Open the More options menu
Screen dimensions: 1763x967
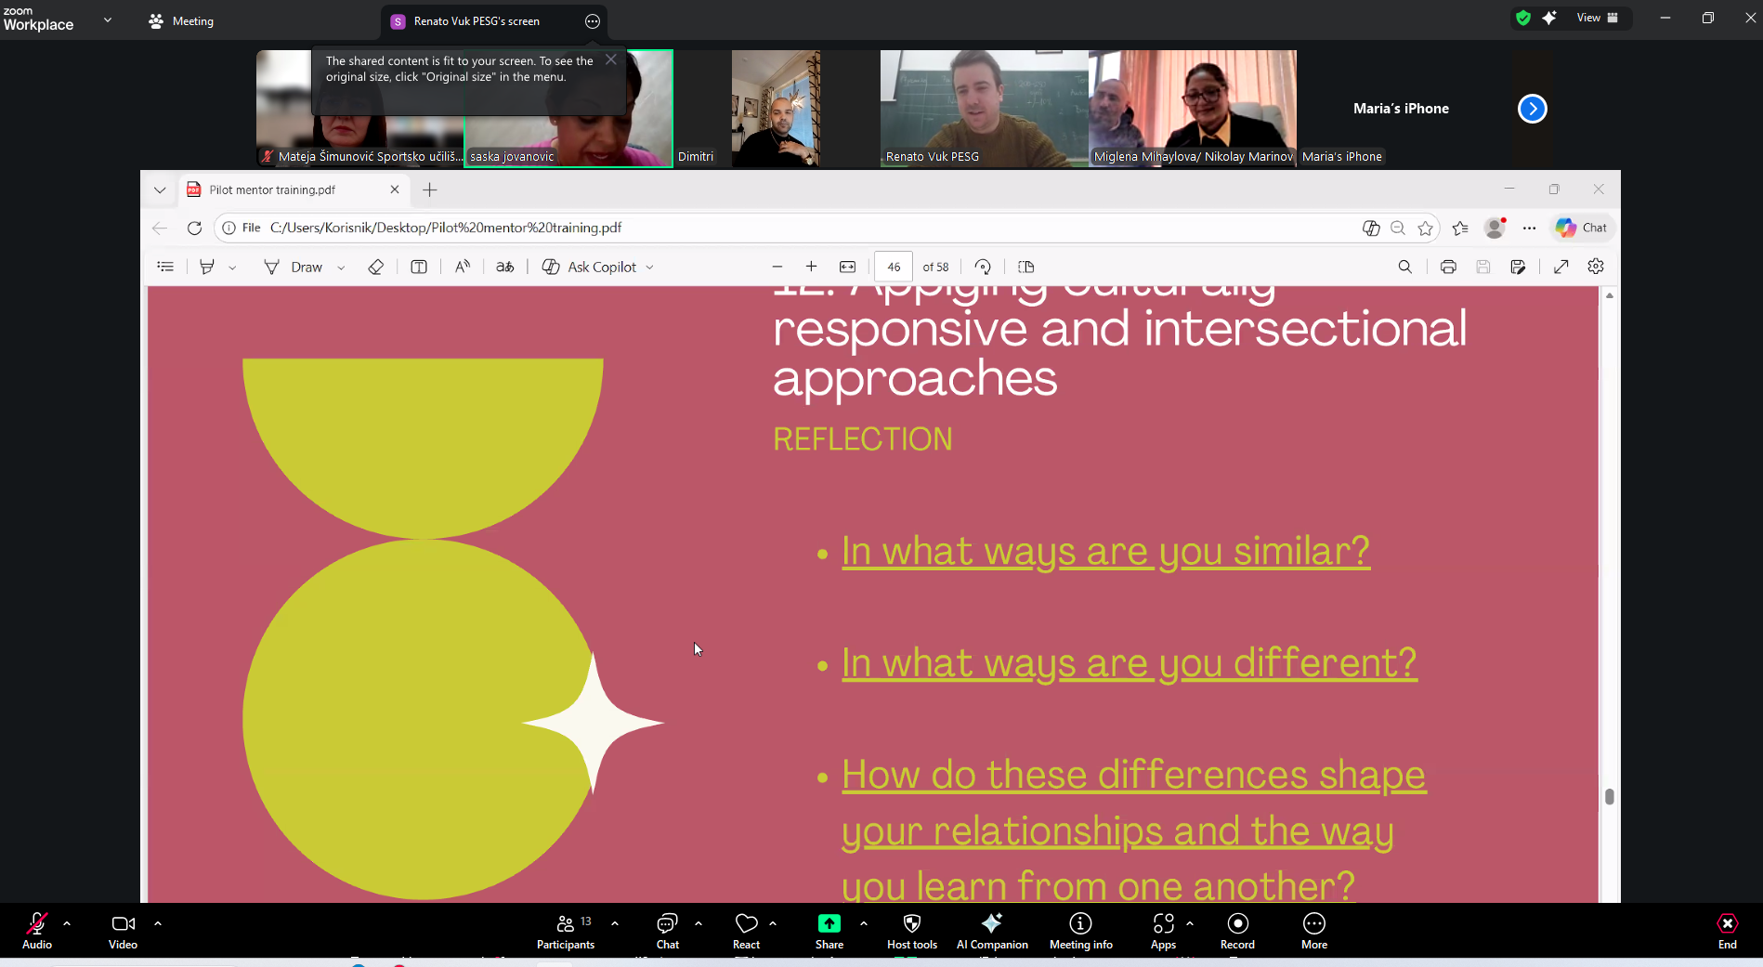pyautogui.click(x=1313, y=931)
